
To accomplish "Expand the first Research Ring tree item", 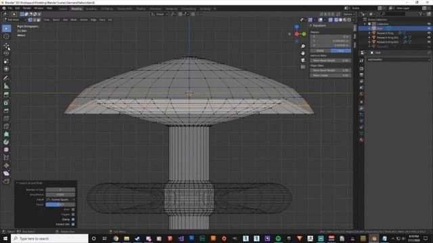I will tap(369, 33).
